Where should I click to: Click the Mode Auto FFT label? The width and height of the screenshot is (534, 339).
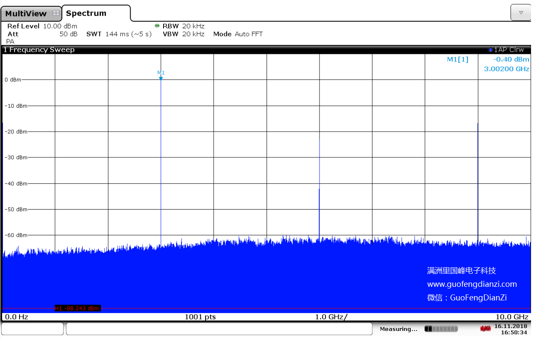click(238, 34)
